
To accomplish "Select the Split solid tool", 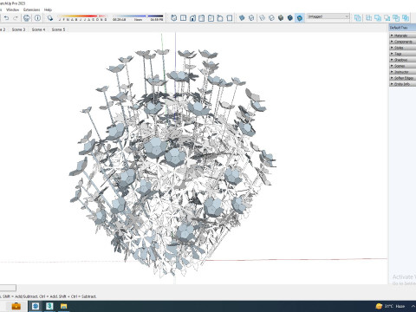I will pos(406,18).
